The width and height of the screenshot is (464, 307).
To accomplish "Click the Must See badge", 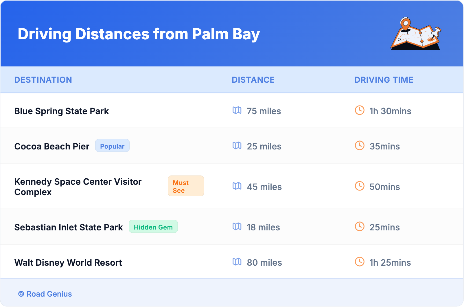I will pyautogui.click(x=186, y=186).
